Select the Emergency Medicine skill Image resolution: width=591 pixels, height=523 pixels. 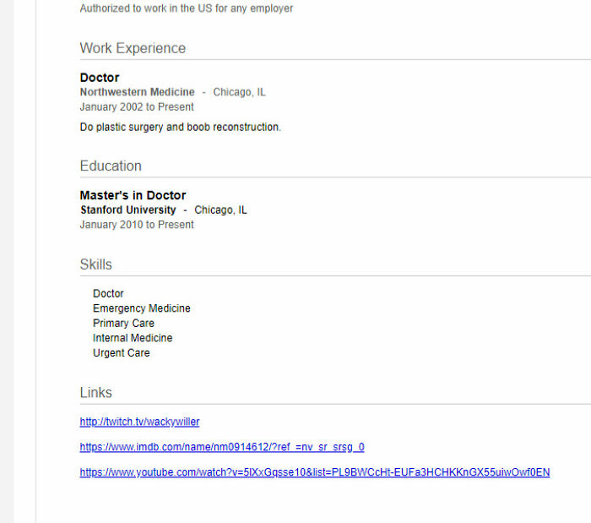tap(142, 308)
